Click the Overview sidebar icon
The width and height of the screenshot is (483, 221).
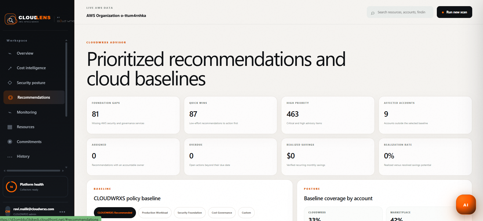tap(10, 54)
